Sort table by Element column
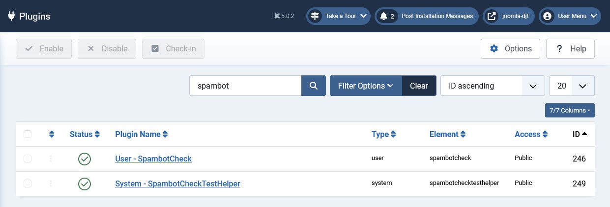Image resolution: width=610 pixels, height=207 pixels. (448, 134)
